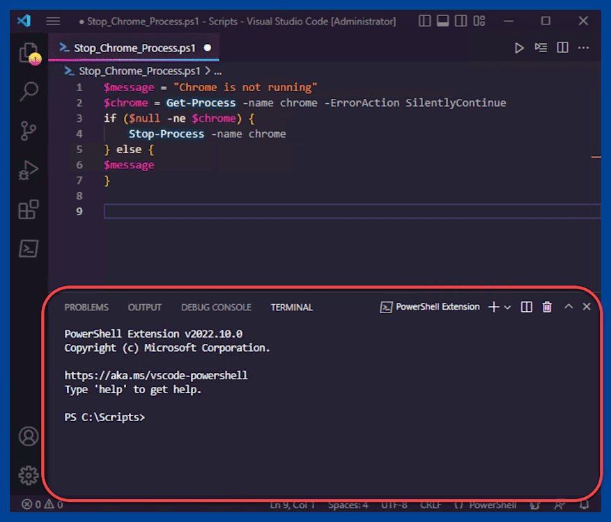611x522 pixels.
Task: Open the PowerShell extension sidebar view
Action: (x=29, y=248)
